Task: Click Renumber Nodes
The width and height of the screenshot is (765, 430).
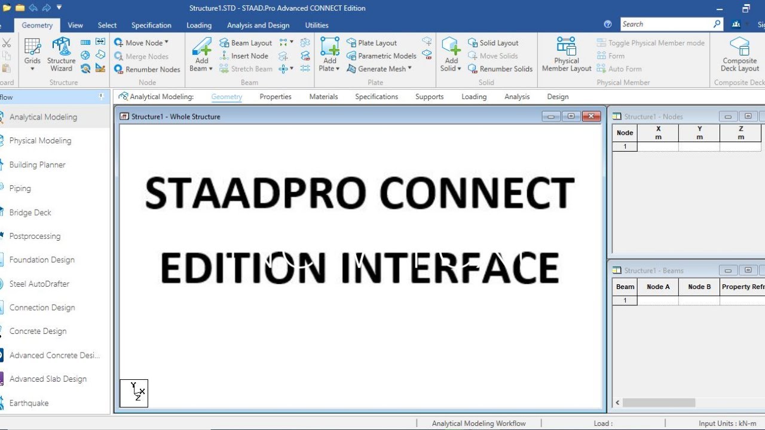Action: point(147,69)
